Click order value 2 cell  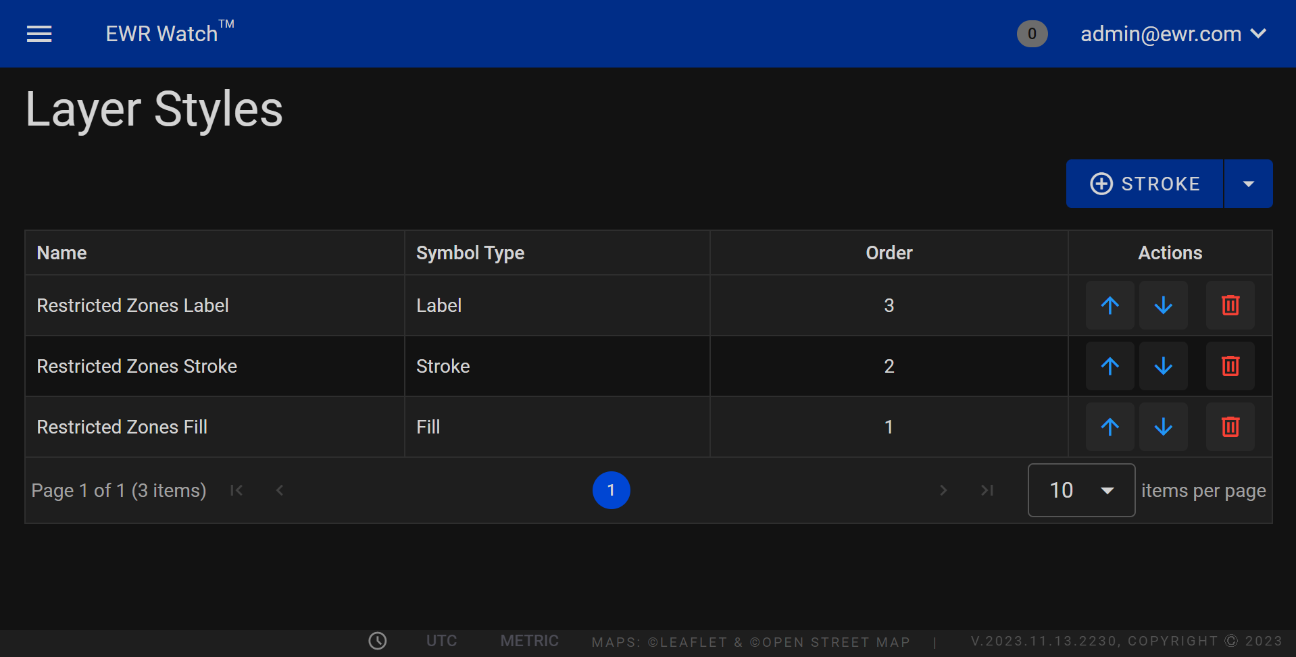[889, 366]
